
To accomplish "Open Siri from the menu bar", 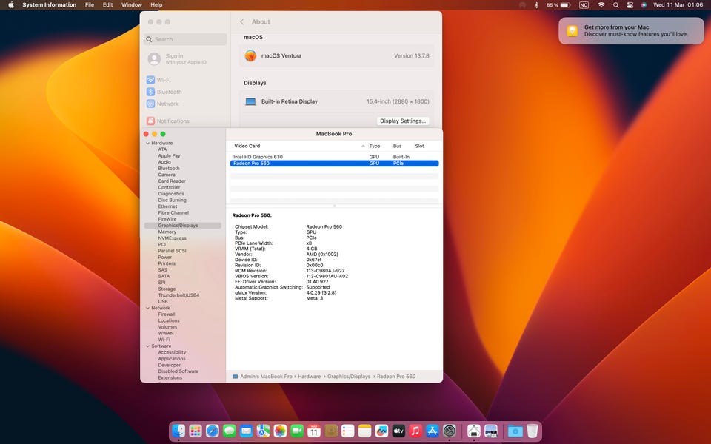I will pos(644,5).
